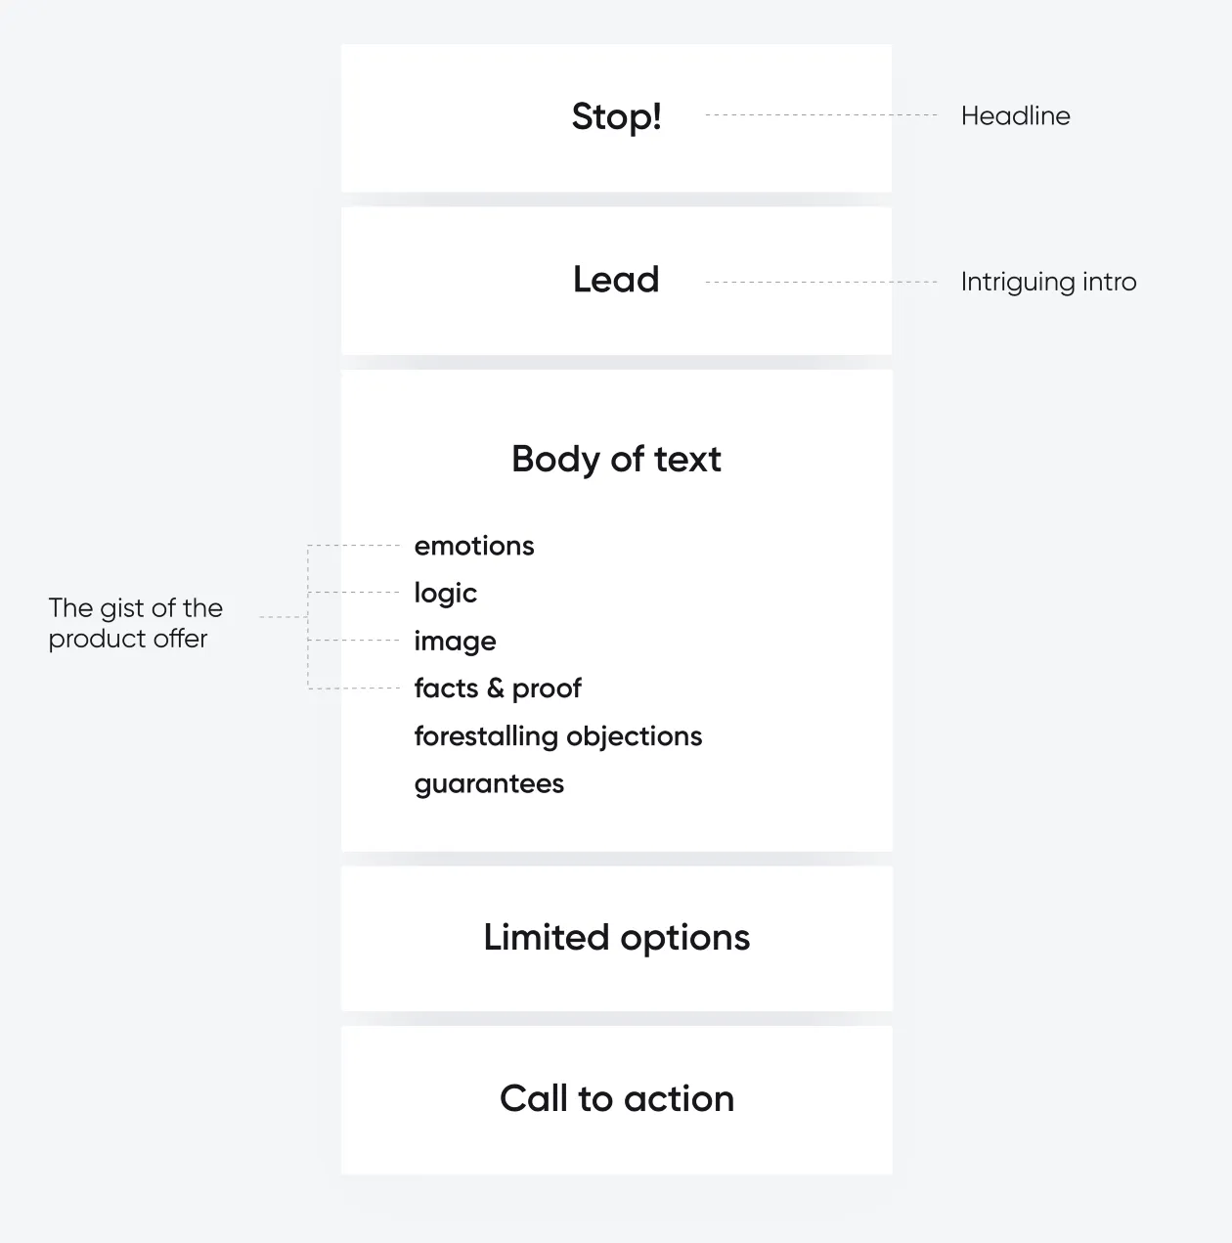
Task: Click the "guarantees" list item
Action: (489, 784)
